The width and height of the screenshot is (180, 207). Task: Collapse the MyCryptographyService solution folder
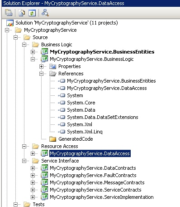(x=7, y=30)
